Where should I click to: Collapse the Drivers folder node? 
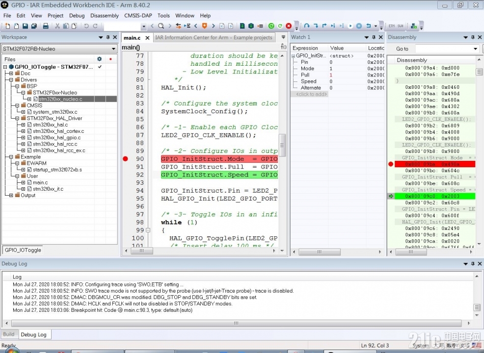point(11,80)
